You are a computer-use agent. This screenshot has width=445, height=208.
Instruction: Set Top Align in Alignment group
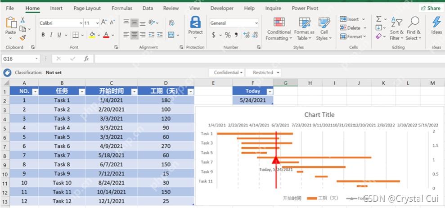pos(126,23)
